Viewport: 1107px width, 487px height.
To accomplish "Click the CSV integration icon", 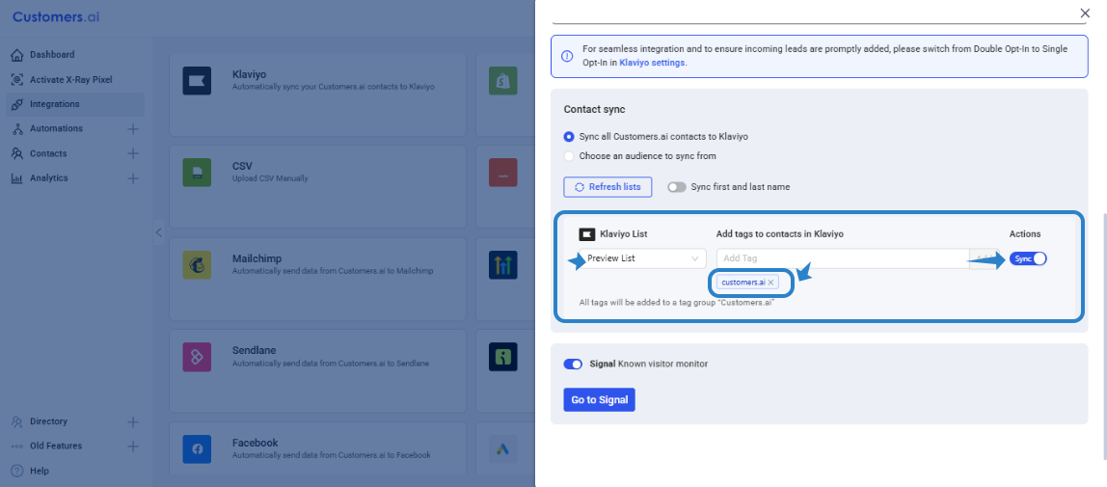I will tap(197, 173).
